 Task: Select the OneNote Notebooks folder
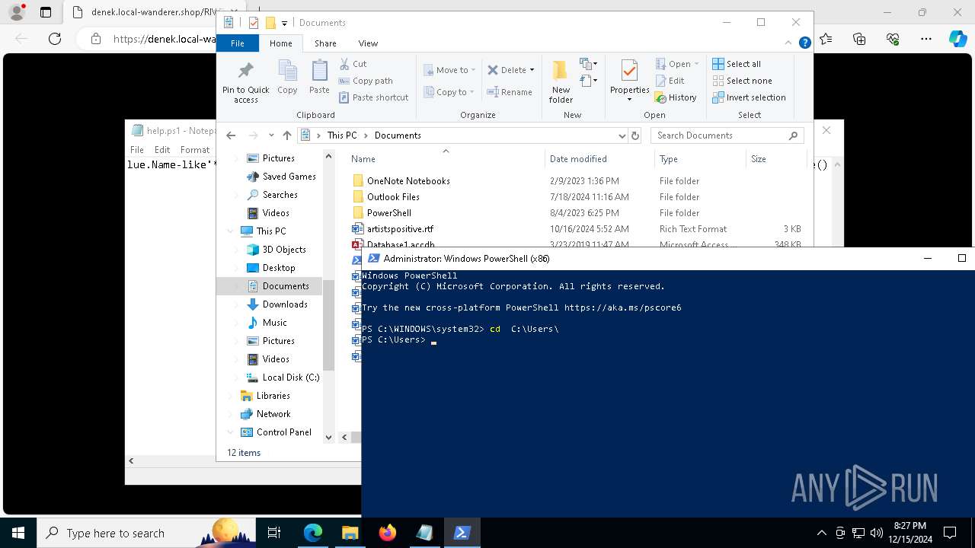point(408,181)
